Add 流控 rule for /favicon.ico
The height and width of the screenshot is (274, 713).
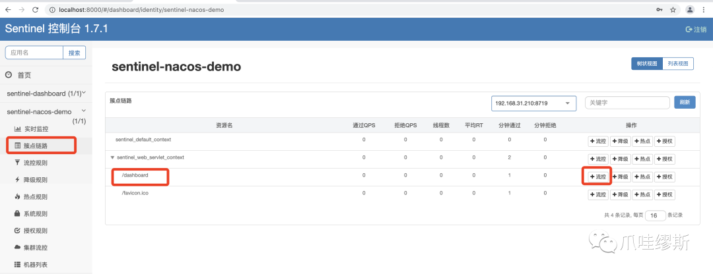click(598, 195)
